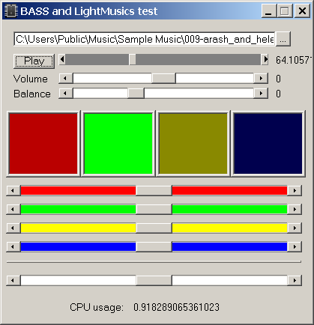
Task: Click the yellow slider's left arrow
Action: [x=13, y=228]
